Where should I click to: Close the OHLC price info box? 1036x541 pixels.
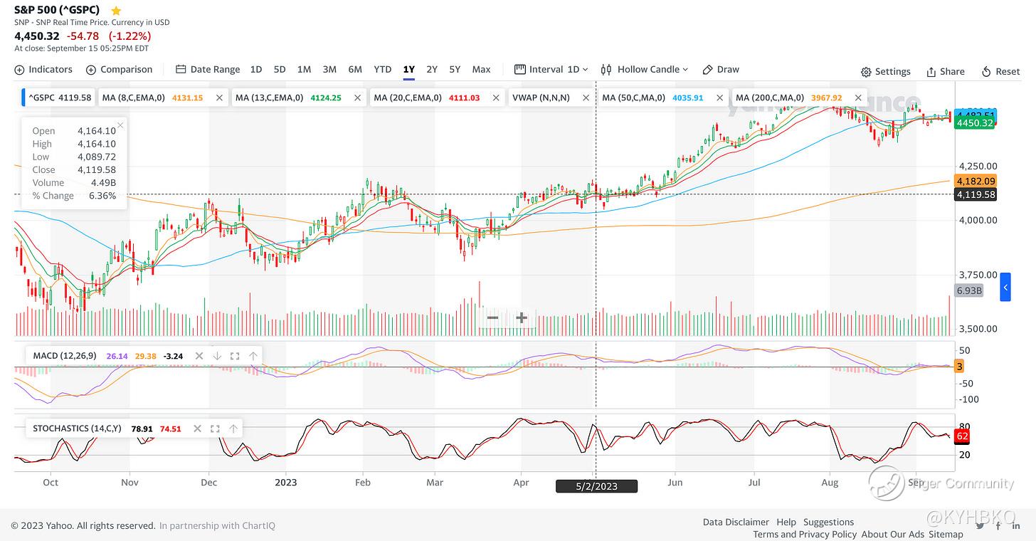tap(120, 125)
